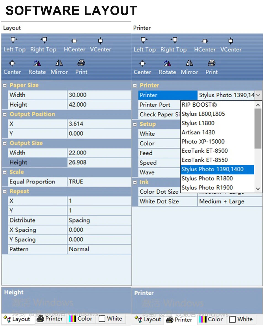265x330 pixels.
Task: Choose Stylus Photo R1900 entry
Action: click(x=217, y=188)
